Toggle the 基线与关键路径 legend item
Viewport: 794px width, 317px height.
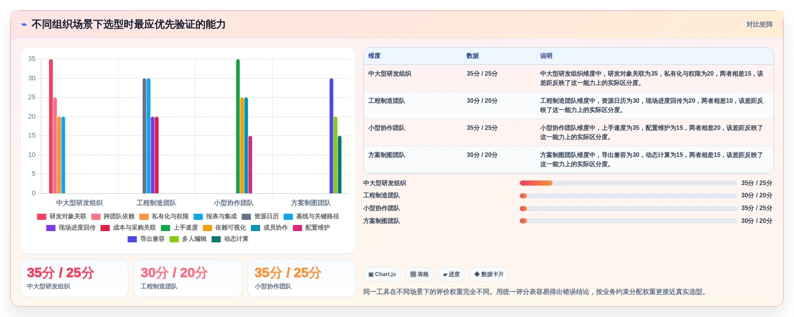click(311, 217)
